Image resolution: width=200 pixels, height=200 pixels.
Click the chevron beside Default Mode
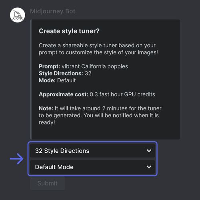[x=149, y=167]
